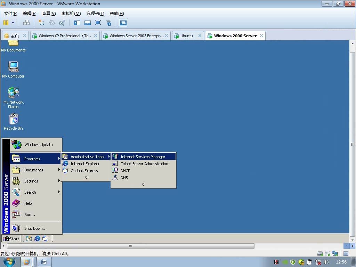Open the 文件(F) menu
356x267 pixels.
click(x=10, y=14)
